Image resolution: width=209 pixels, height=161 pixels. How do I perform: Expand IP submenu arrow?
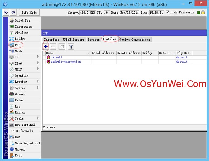coord(38,57)
